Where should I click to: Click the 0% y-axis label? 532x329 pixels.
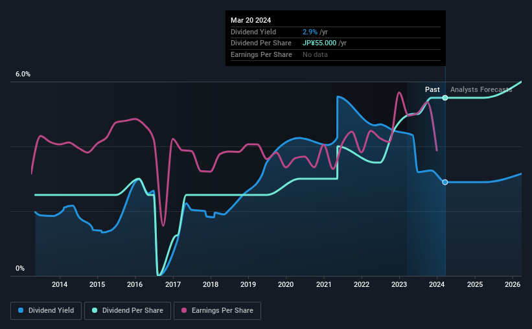click(20, 268)
